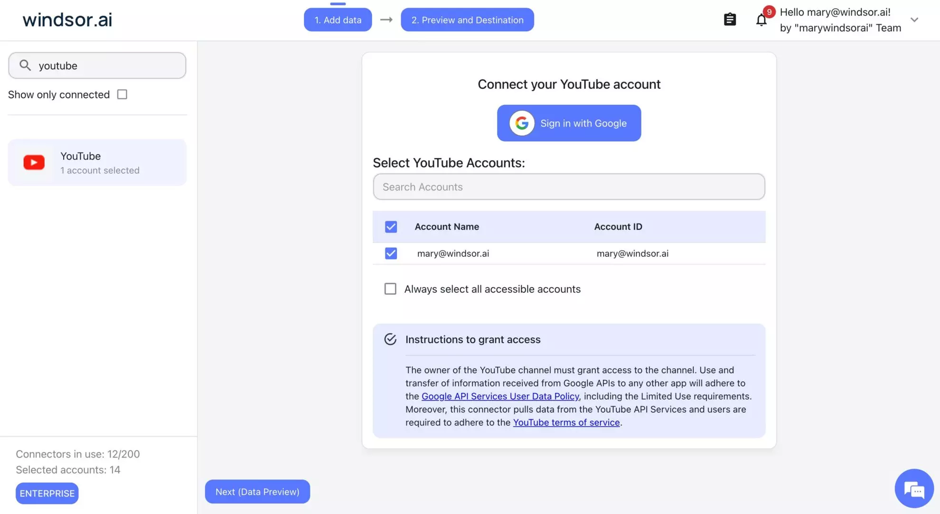
Task: Click the checkmark icon beside Instructions
Action: [x=390, y=339]
